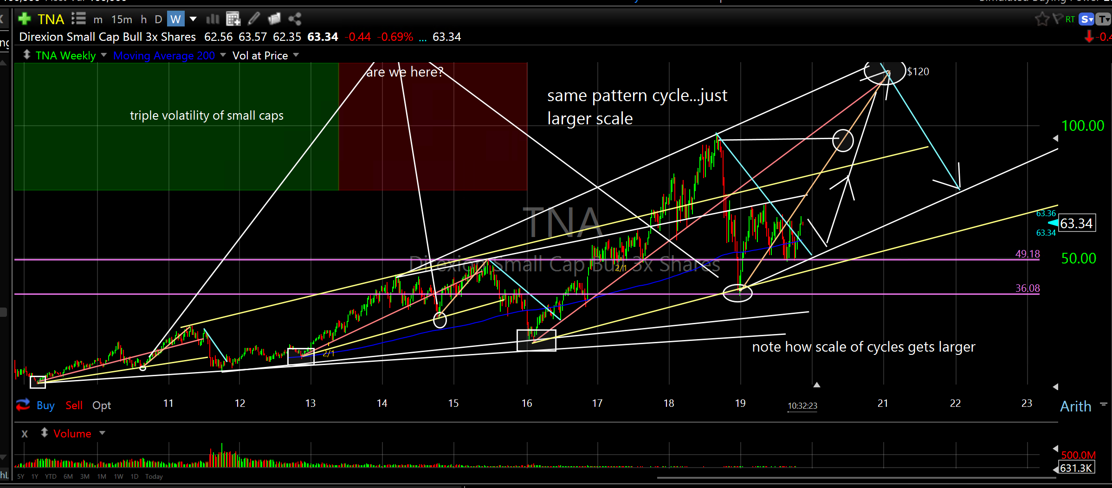Toggle the Arith scale setting
Viewport: 1112px width, 488px height.
tap(1075, 406)
